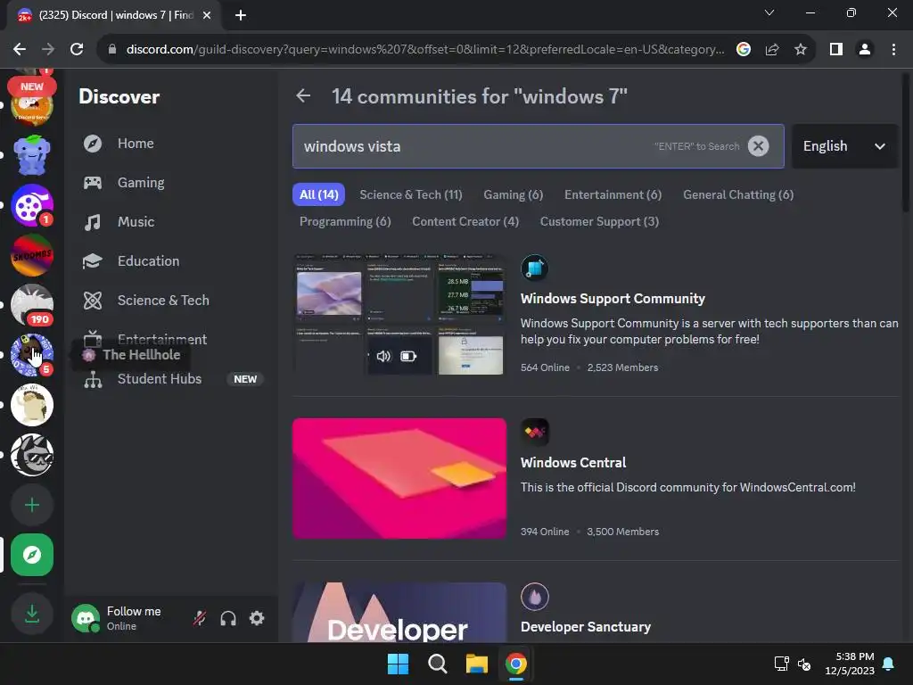Click Windows Support Community server avatar
The image size is (913, 685).
tap(534, 268)
